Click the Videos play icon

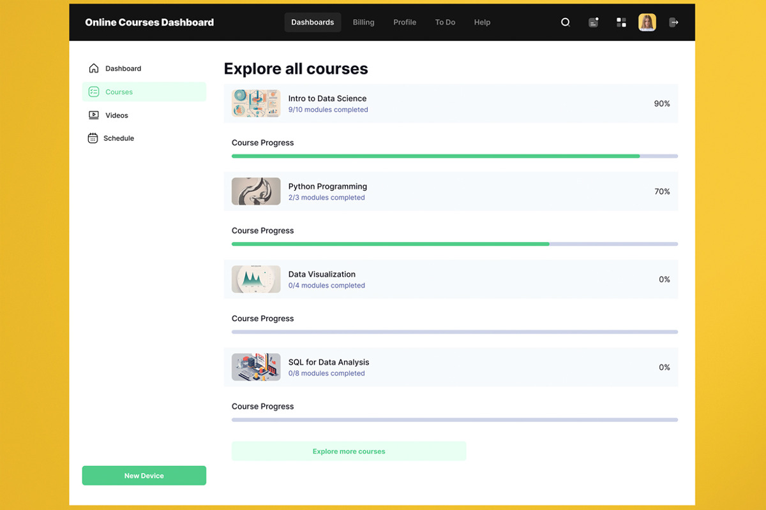[x=94, y=115]
